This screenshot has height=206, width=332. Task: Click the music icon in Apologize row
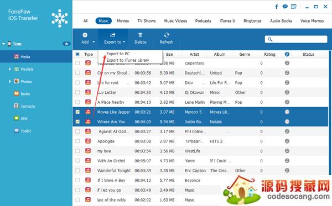click(88, 141)
